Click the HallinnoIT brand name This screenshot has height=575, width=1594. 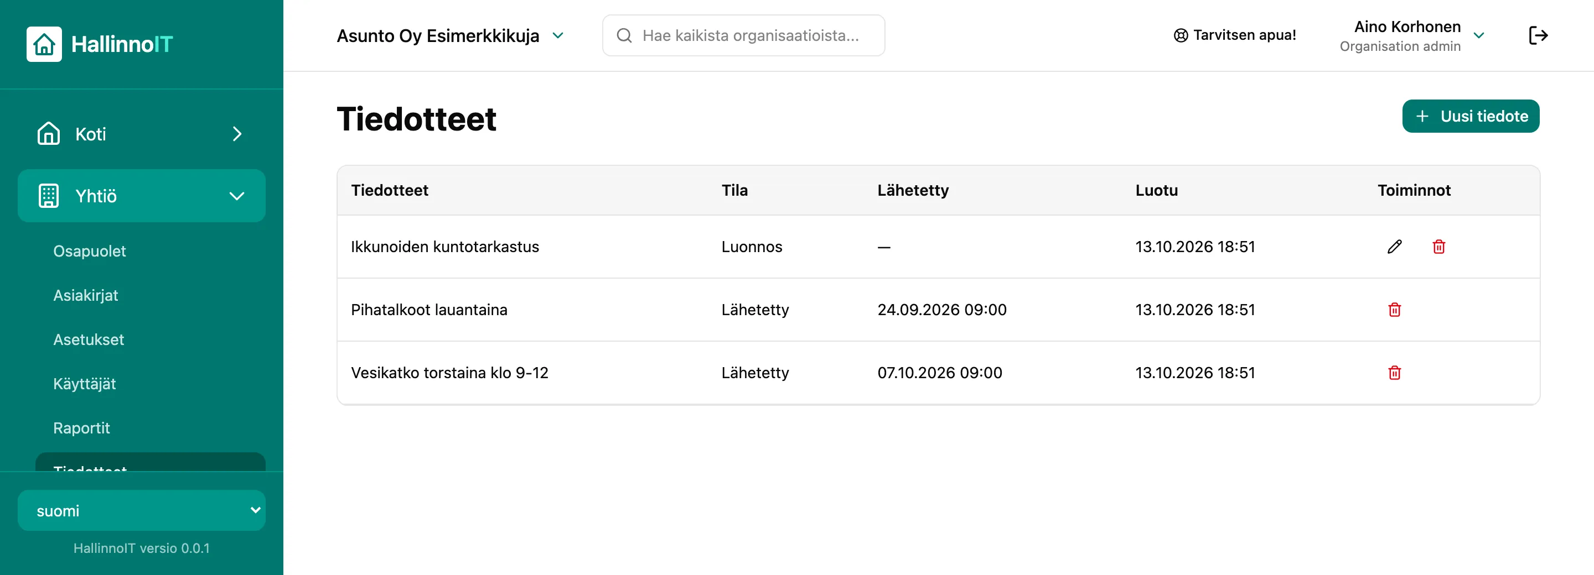(122, 44)
